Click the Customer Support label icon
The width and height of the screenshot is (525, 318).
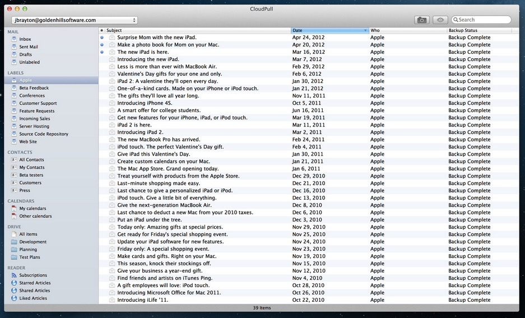(x=14, y=103)
